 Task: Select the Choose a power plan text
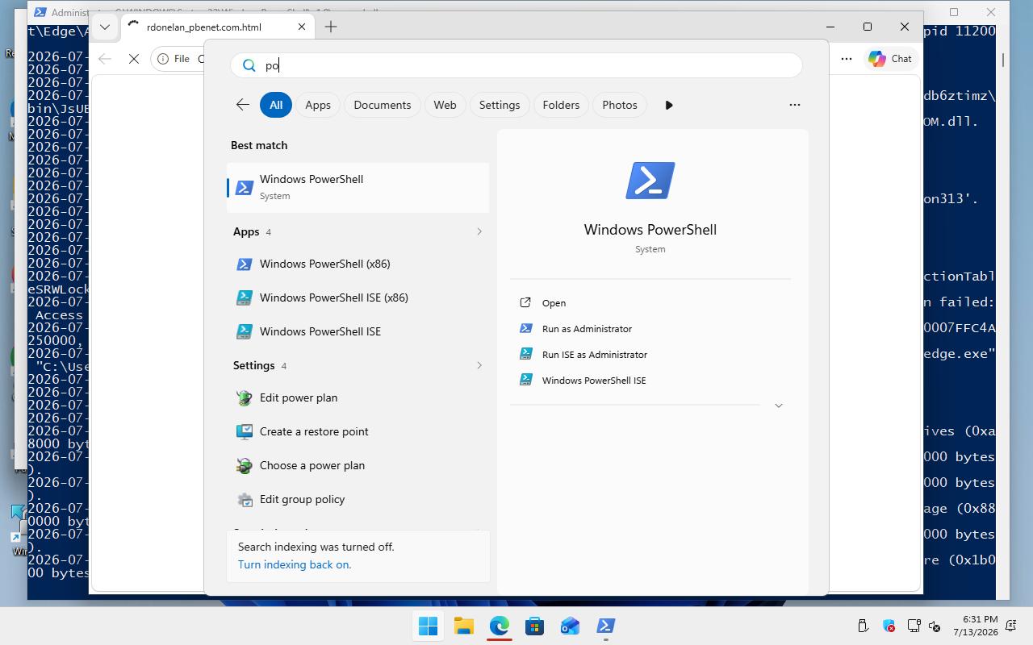coord(312,466)
